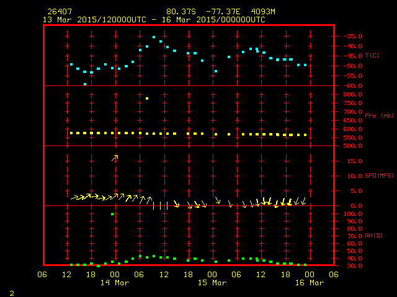Click the -77.37E longitude text
This screenshot has height=297, width=397.
click(x=223, y=12)
